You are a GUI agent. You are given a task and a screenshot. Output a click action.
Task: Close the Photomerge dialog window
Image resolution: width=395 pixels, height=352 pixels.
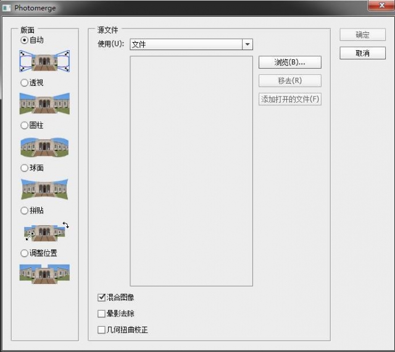(x=381, y=6)
